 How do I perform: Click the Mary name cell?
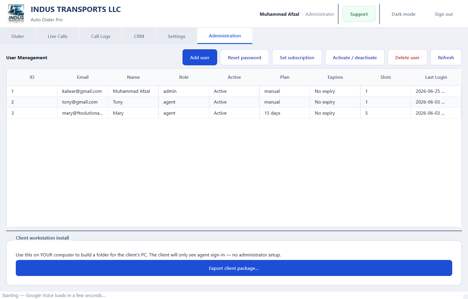pyautogui.click(x=133, y=113)
